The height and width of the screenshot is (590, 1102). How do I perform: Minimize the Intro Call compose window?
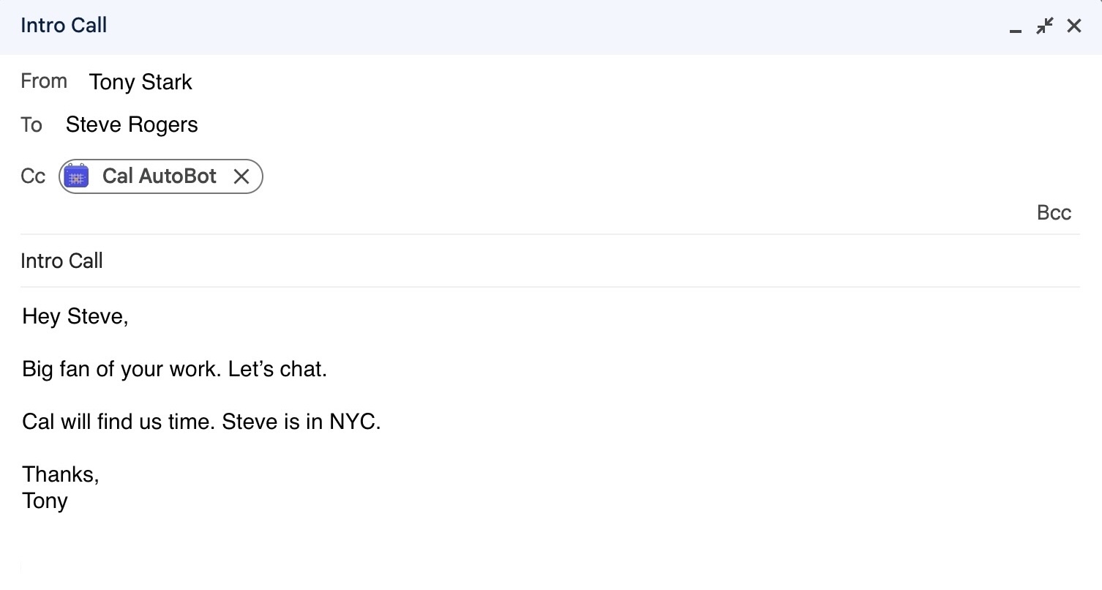1014,26
